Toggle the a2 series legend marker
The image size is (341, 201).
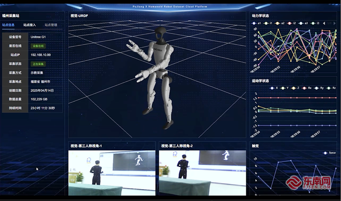[x=278, y=23]
